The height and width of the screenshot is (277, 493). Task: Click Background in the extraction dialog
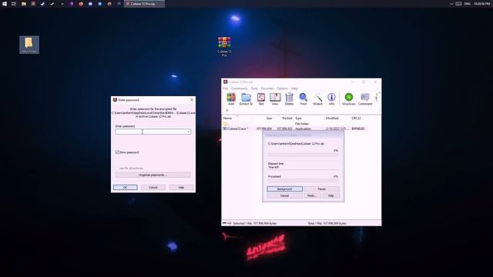(x=284, y=189)
